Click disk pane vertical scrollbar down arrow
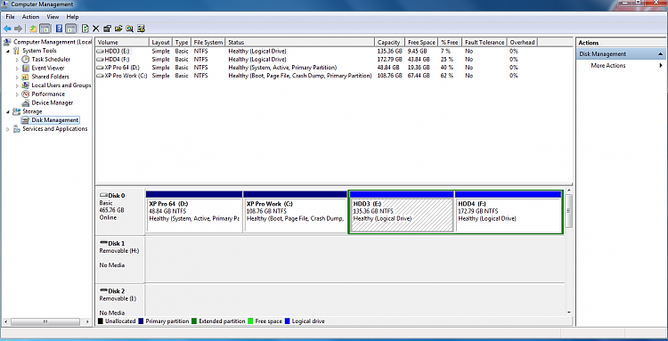 pos(569,312)
